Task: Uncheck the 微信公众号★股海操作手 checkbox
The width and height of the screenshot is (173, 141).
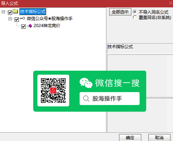Action: 17,19
